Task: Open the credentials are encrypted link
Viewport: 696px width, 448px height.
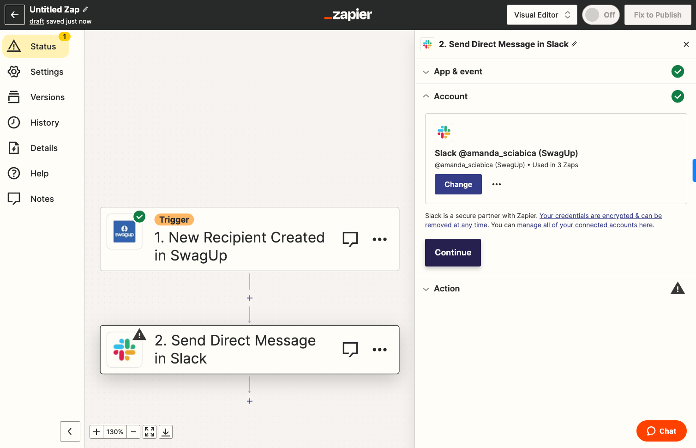Action: click(544, 220)
